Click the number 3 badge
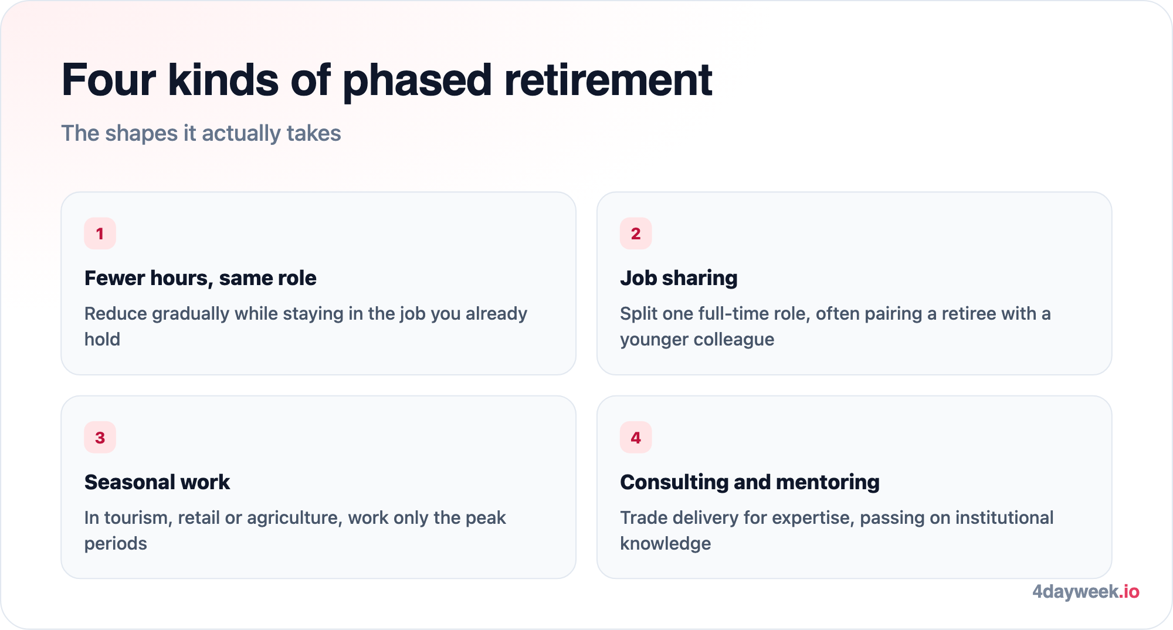The height and width of the screenshot is (630, 1173). (x=100, y=438)
